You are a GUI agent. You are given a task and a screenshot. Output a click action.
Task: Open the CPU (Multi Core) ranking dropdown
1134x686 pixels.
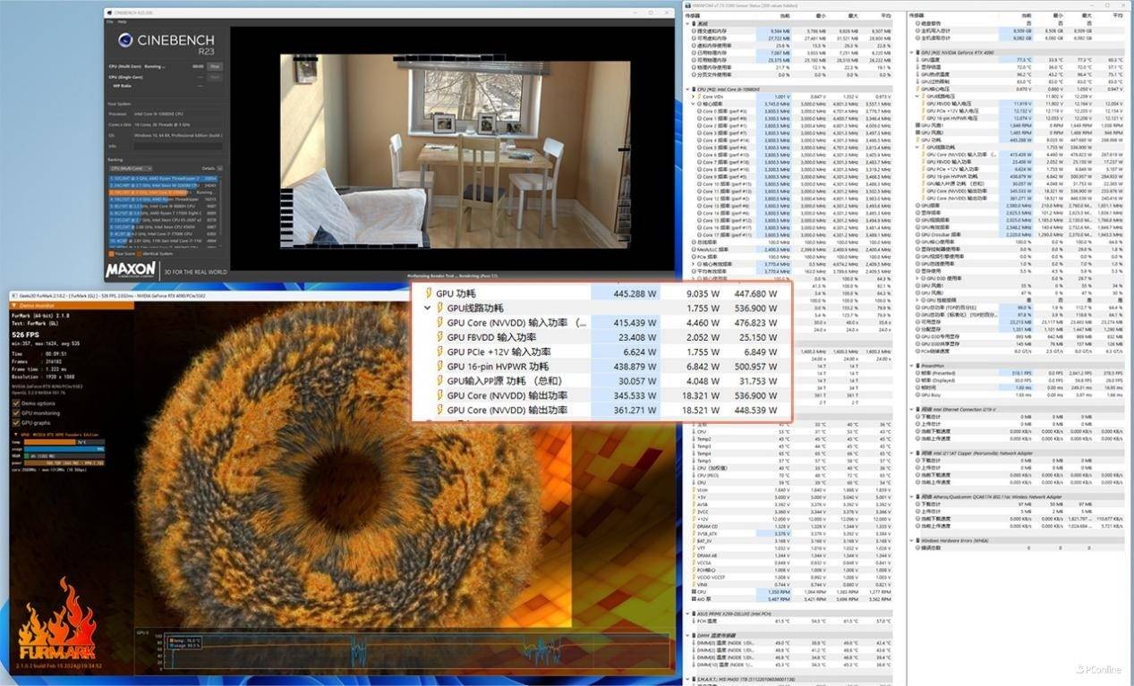click(131, 168)
